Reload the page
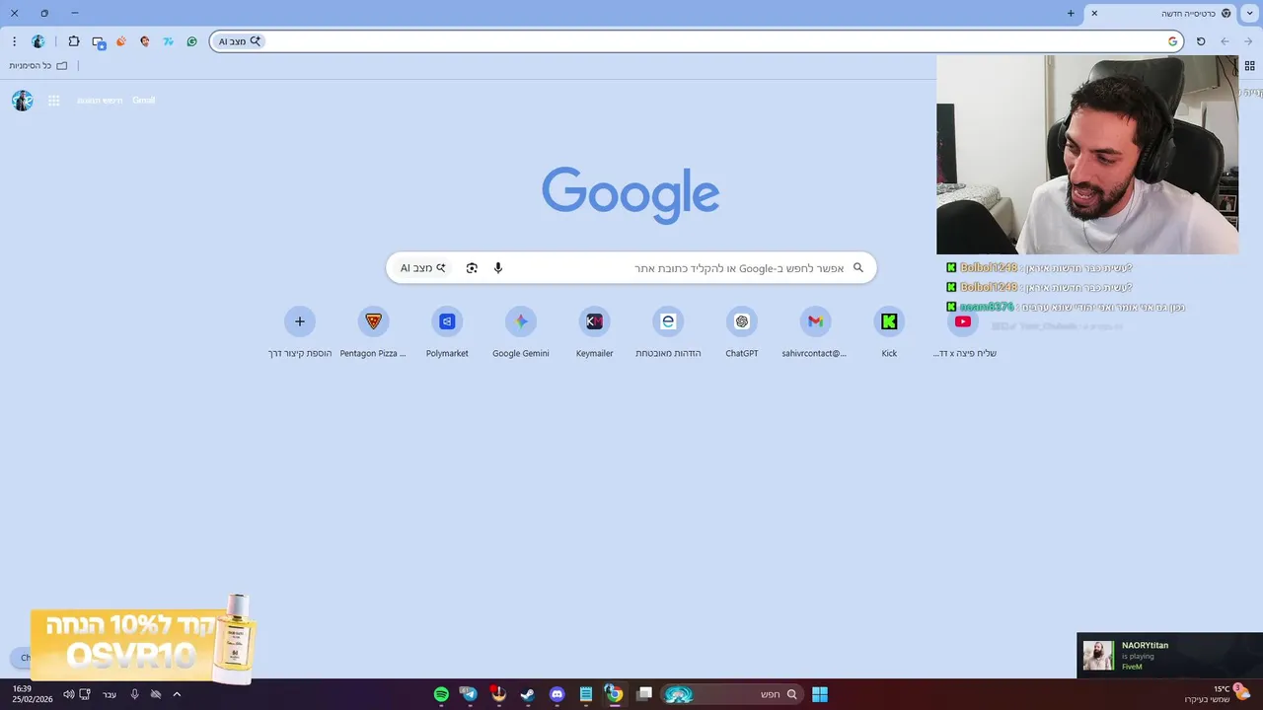Viewport: 1263px width, 710px height. pyautogui.click(x=1201, y=41)
